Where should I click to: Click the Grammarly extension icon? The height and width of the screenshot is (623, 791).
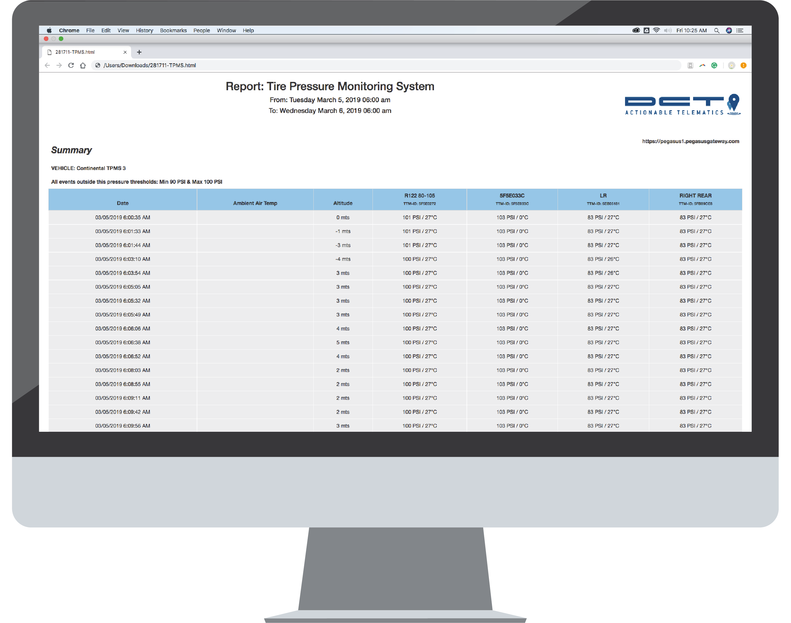714,65
